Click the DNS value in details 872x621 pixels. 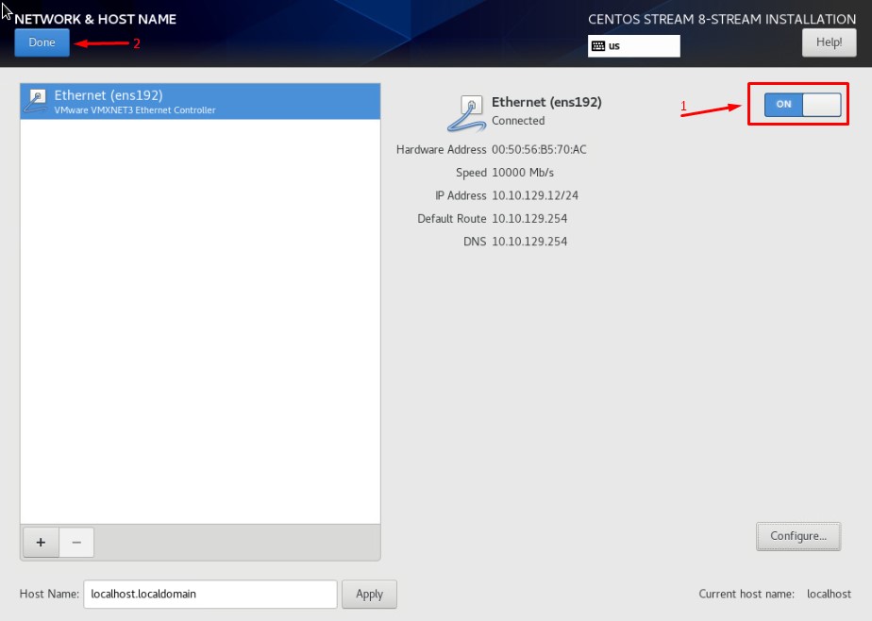coord(529,242)
